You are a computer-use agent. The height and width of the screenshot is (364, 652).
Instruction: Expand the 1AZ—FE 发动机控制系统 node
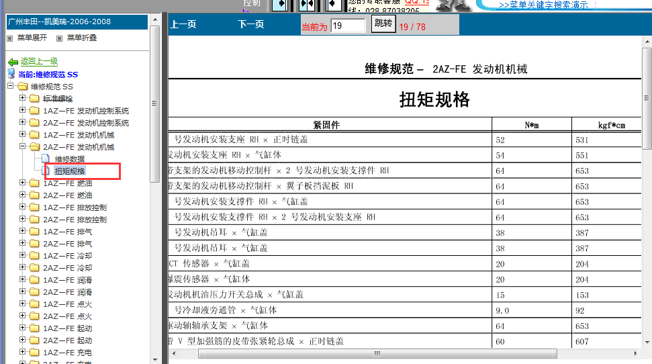click(22, 110)
